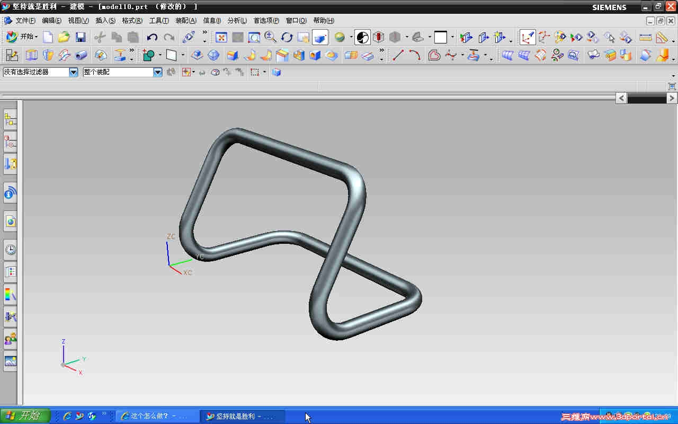This screenshot has width=678, height=424.
Task: Expand the 整个装配 scope dropdown
Action: click(x=158, y=72)
